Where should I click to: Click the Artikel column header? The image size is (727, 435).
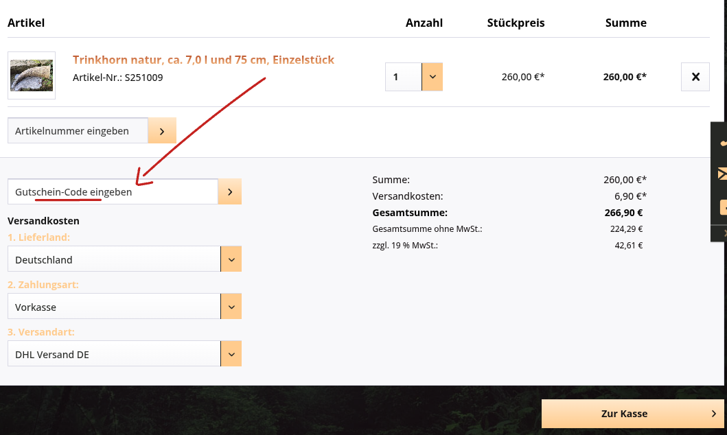pos(26,23)
